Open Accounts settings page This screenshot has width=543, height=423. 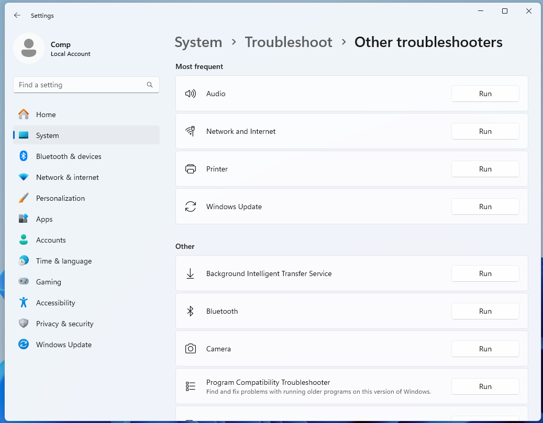click(x=86, y=240)
